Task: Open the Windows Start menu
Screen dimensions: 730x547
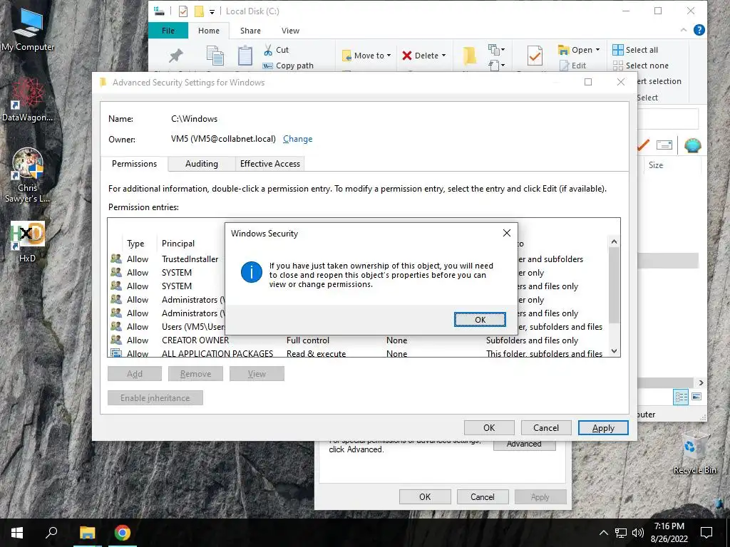Action: tap(17, 533)
